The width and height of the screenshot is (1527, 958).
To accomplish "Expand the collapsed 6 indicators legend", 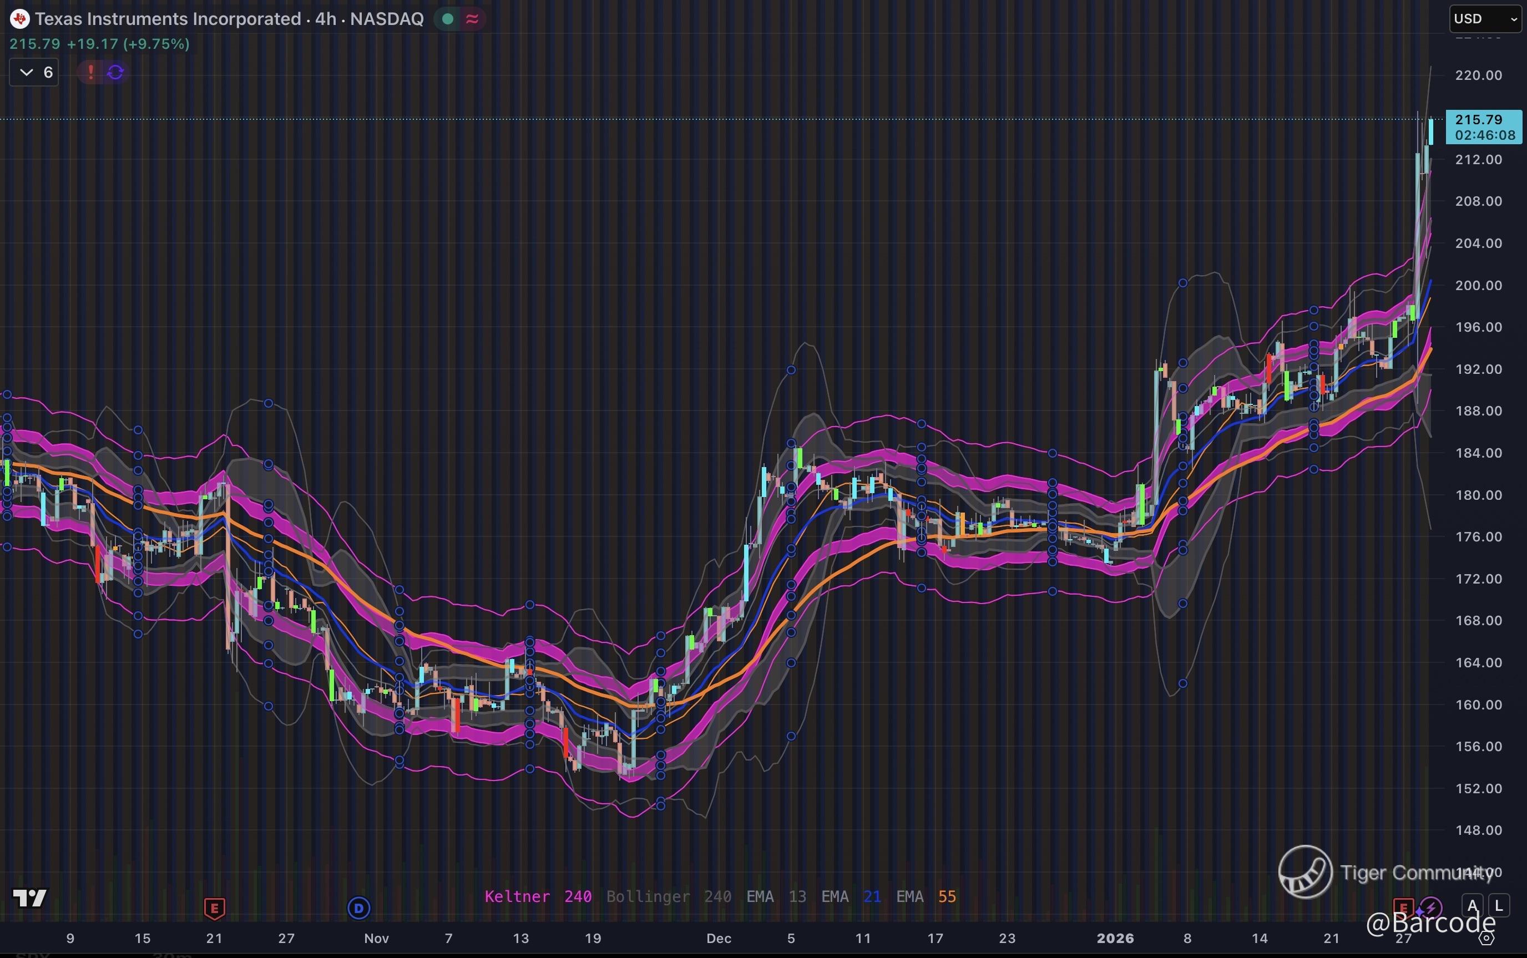I will tap(34, 72).
